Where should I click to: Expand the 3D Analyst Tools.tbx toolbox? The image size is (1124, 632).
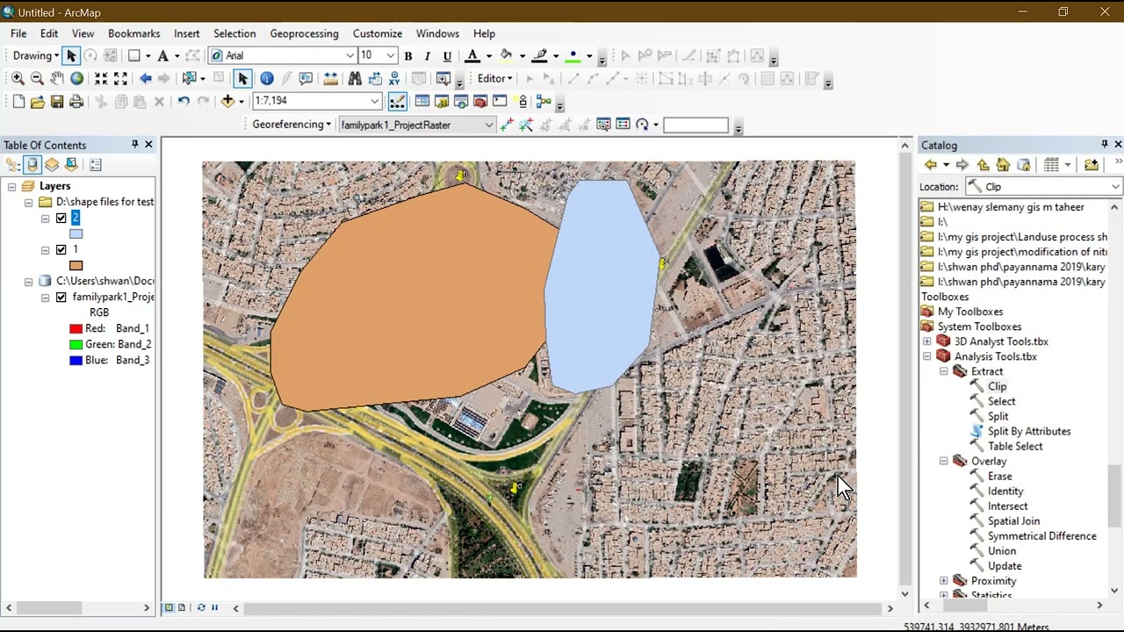click(927, 341)
